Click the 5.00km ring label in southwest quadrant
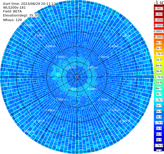164x154 pixels. pos(29,131)
